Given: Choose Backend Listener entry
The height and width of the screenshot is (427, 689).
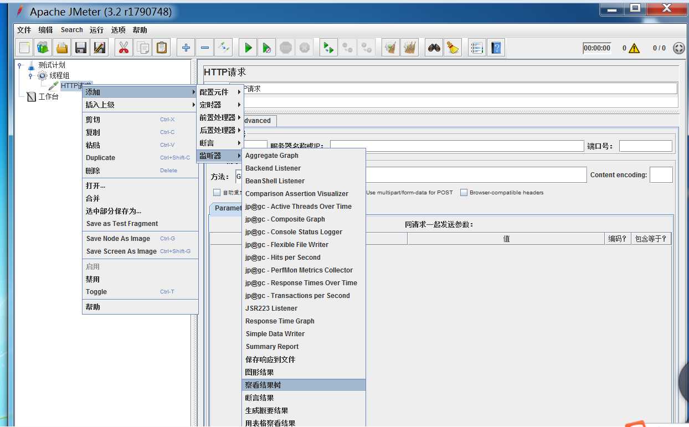Looking at the screenshot, I should (304, 168).
